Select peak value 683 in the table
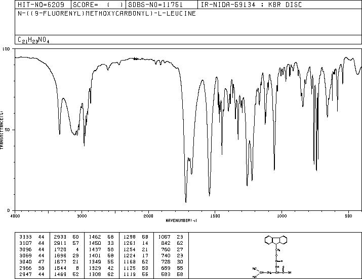Viewport: 362px width, 279px height. (166, 274)
